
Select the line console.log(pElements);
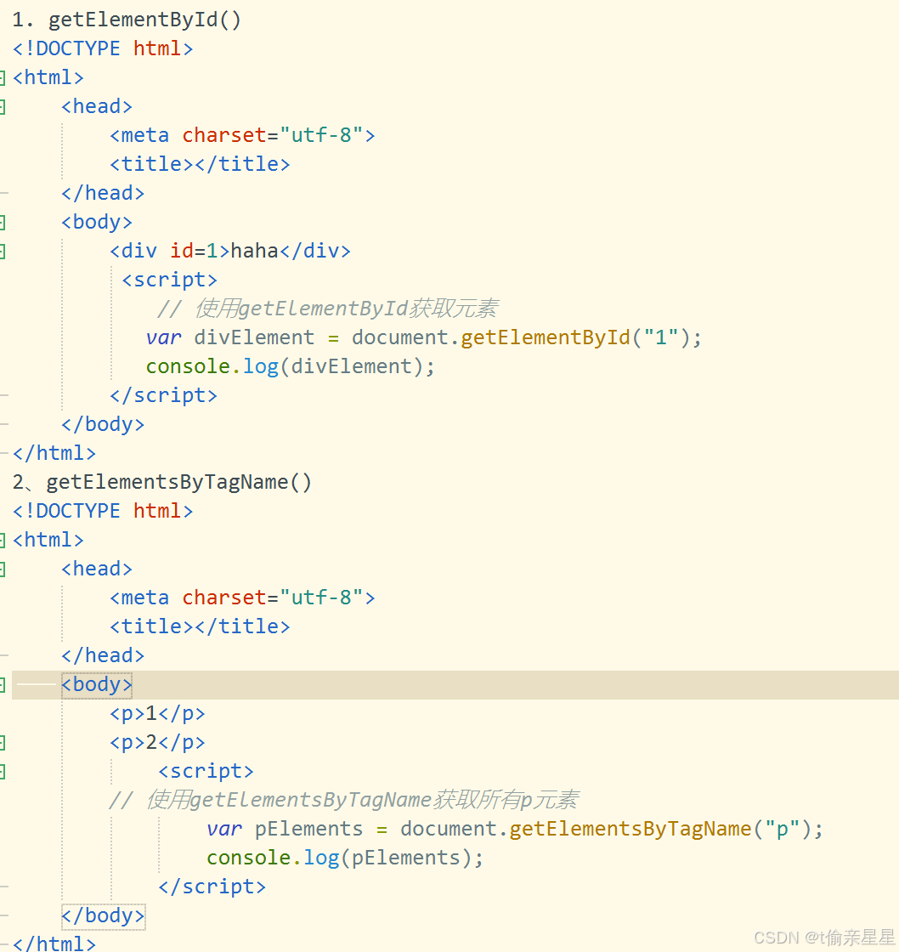pyautogui.click(x=345, y=858)
